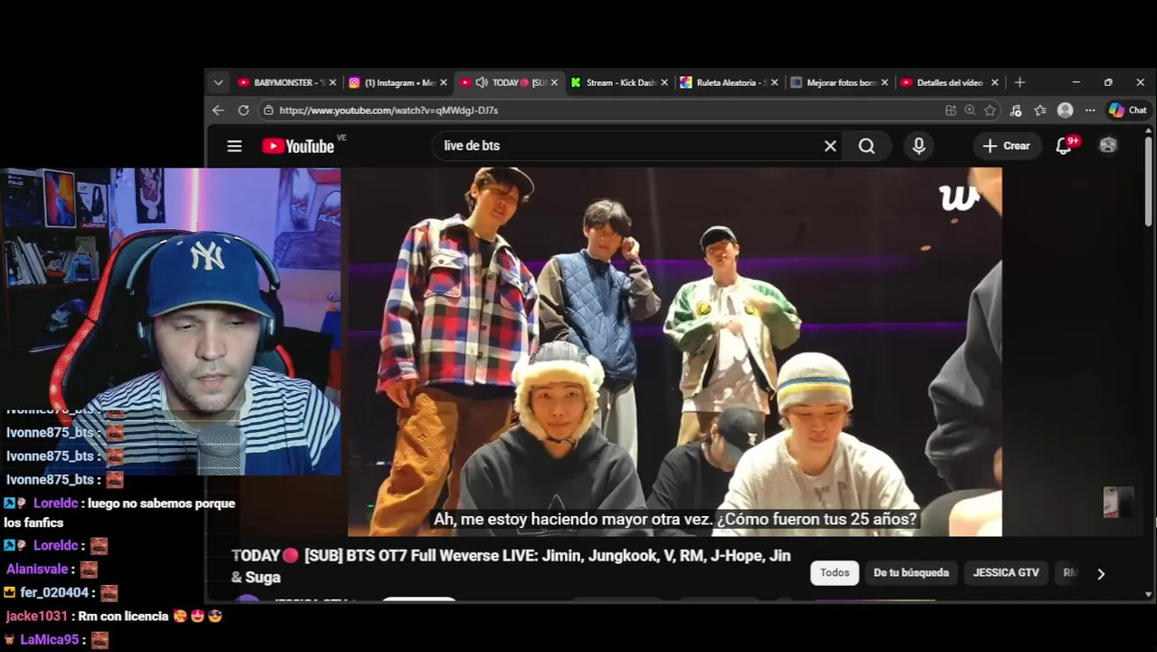
Task: Click chat username LaMica95
Action: 50,639
